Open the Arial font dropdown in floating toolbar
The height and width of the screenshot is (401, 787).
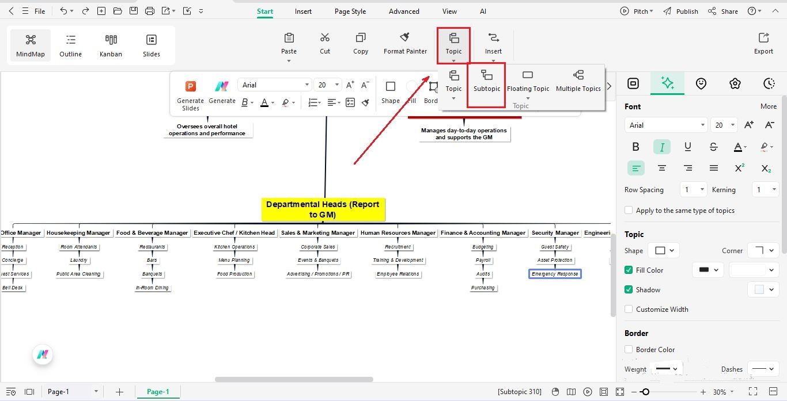pos(274,85)
